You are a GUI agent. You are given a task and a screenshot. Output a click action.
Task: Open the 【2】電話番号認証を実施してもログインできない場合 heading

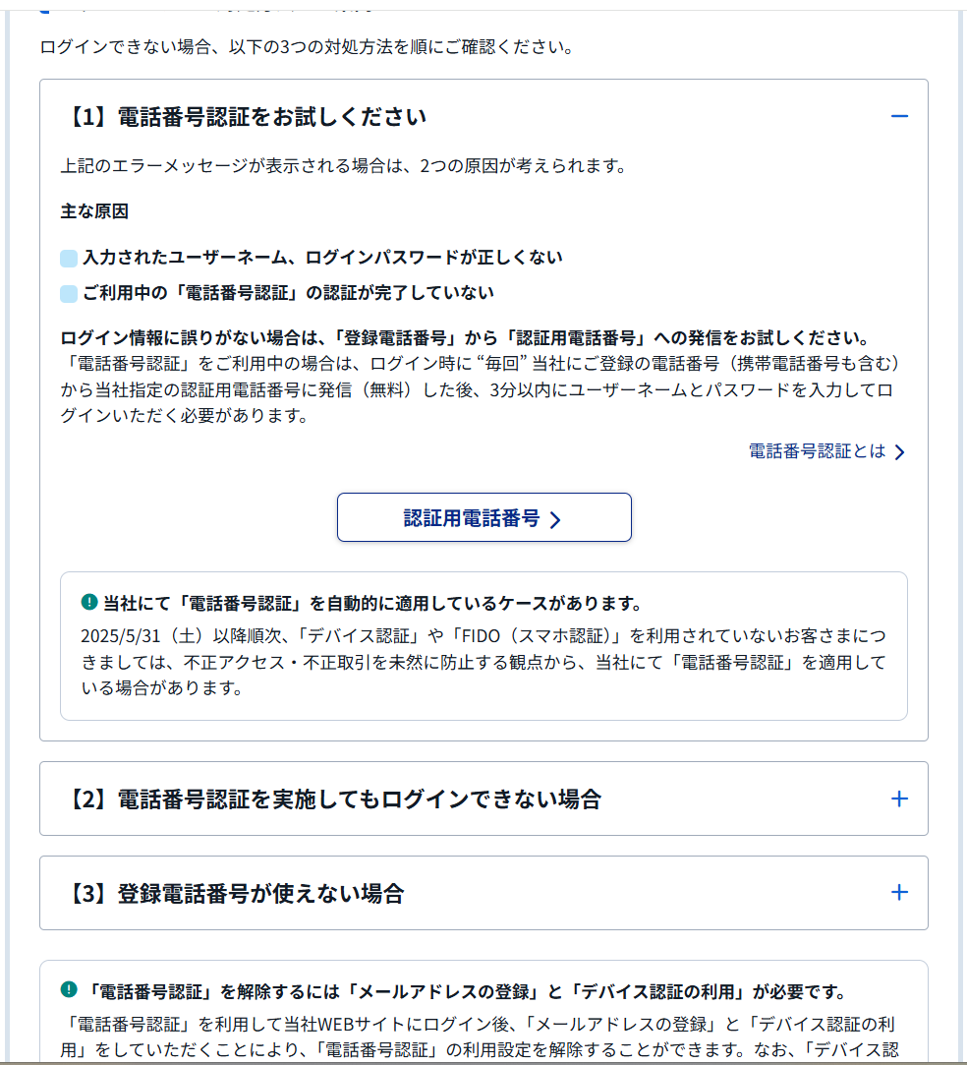tap(333, 799)
